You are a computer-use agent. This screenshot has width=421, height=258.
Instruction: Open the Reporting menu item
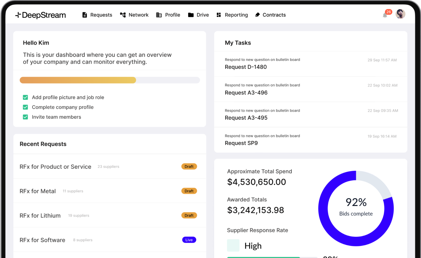pyautogui.click(x=236, y=15)
